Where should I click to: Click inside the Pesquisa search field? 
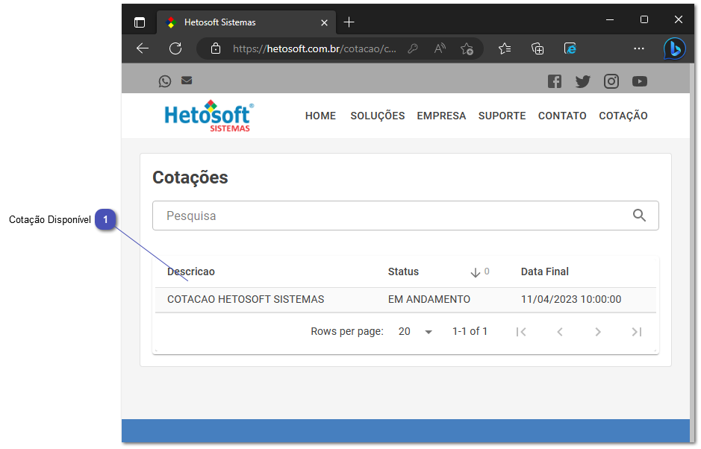(336, 215)
